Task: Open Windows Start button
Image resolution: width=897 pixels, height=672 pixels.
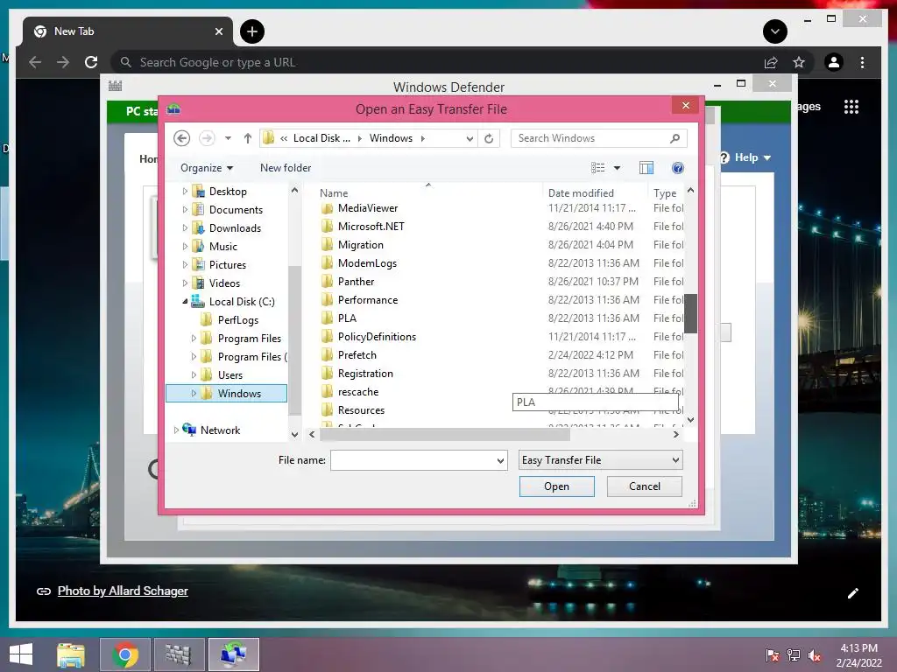Action: click(x=21, y=654)
